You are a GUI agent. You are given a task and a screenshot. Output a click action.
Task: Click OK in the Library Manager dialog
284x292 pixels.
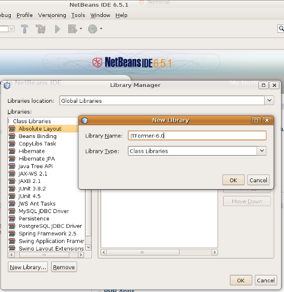(241, 280)
